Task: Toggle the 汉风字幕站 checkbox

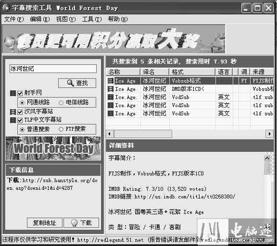Action: tap(20, 112)
